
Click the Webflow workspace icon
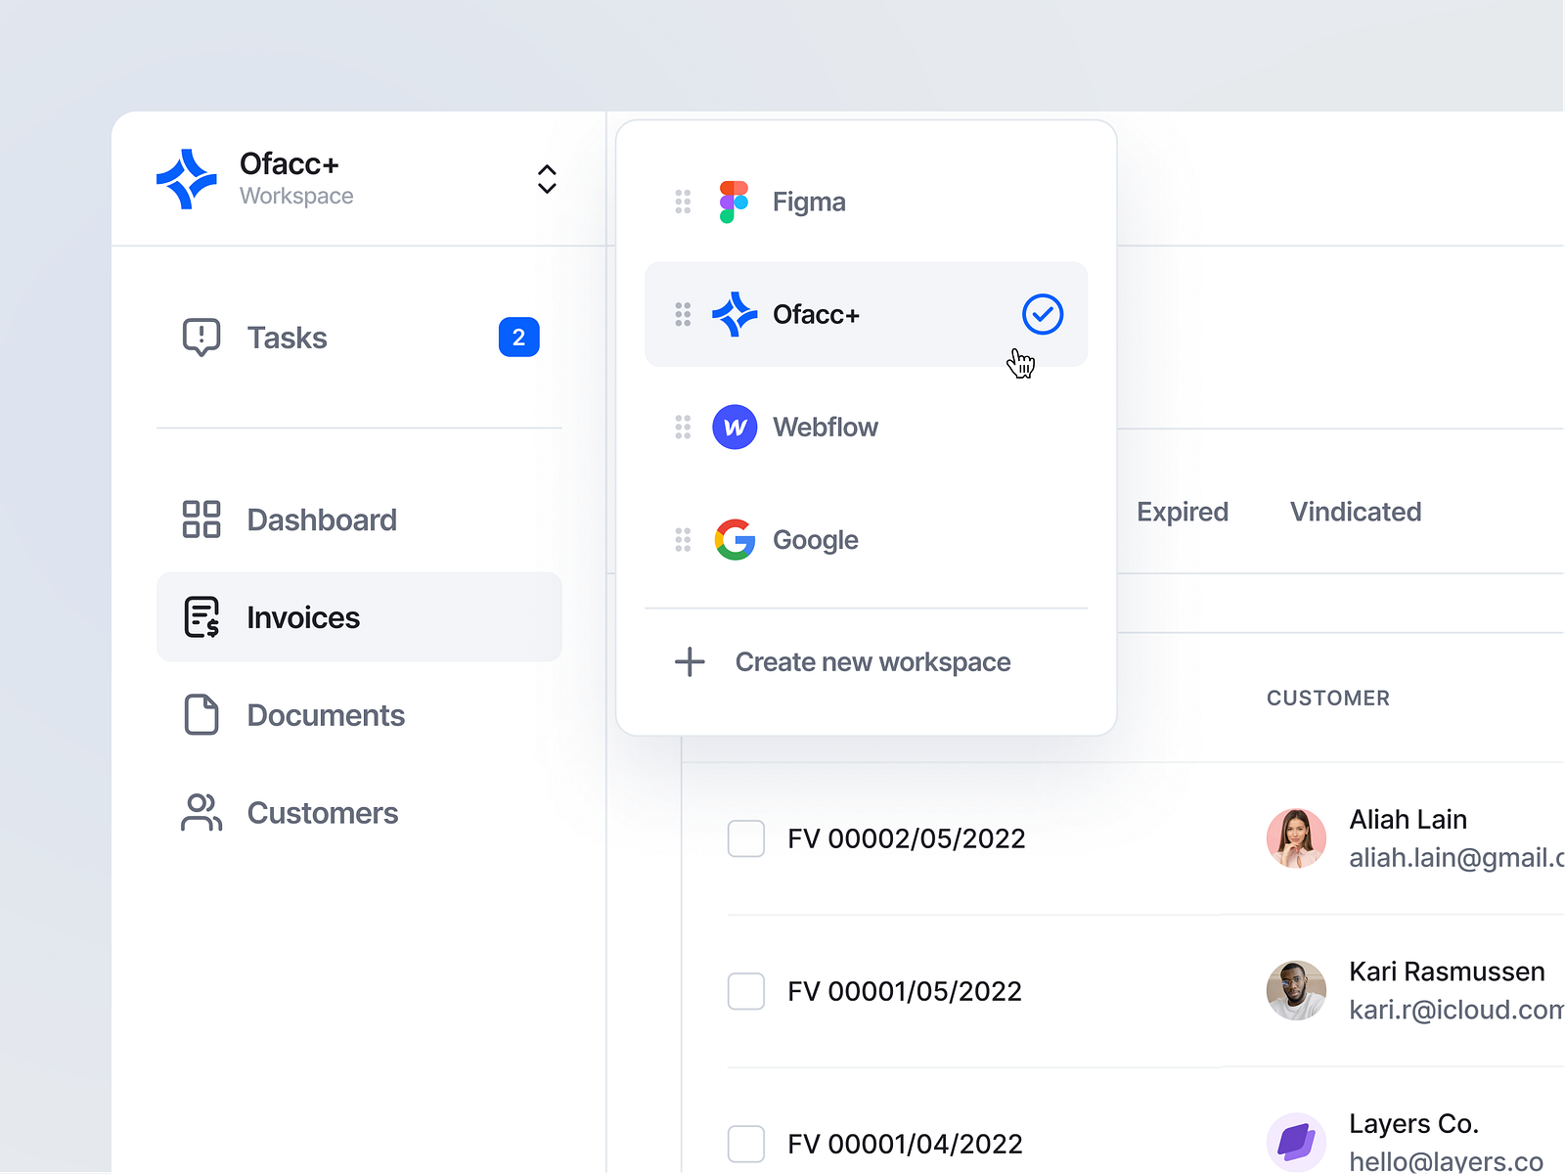734,427
